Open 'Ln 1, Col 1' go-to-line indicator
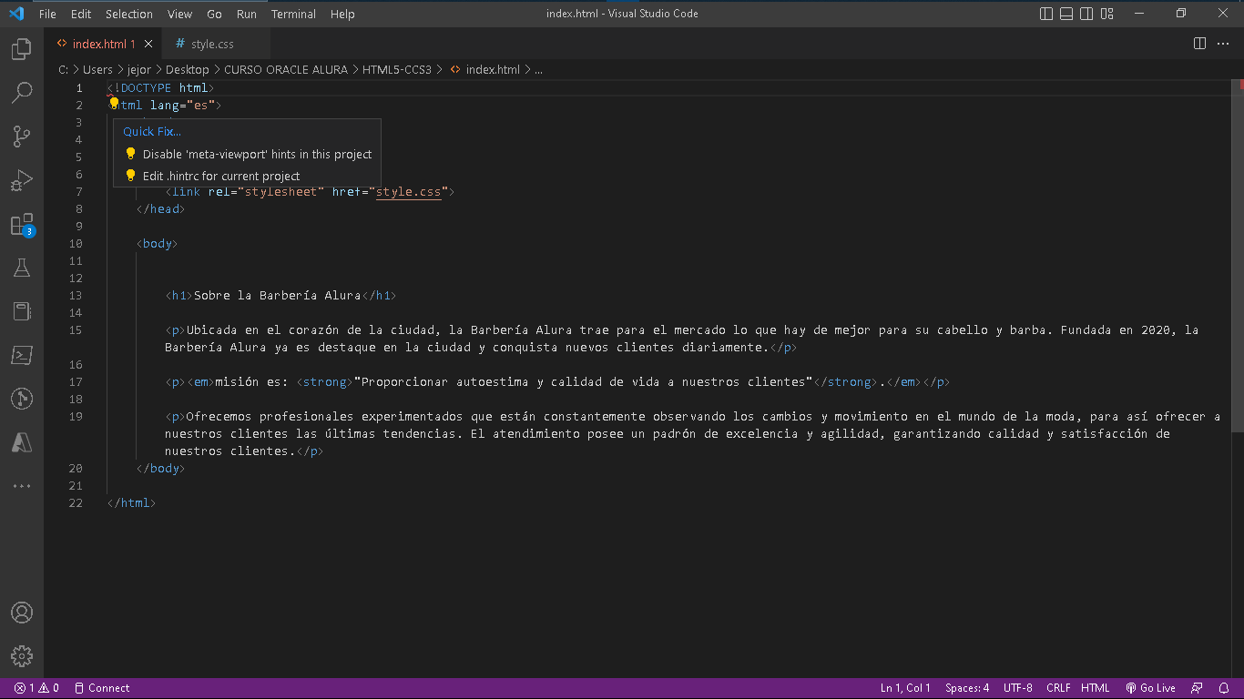Screen dimensions: 1244x699 tap(905, 688)
